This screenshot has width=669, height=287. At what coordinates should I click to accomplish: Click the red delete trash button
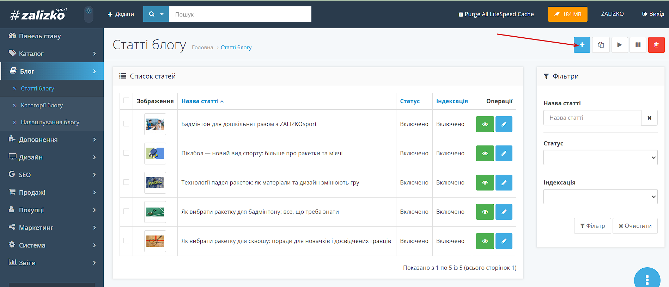click(x=656, y=45)
